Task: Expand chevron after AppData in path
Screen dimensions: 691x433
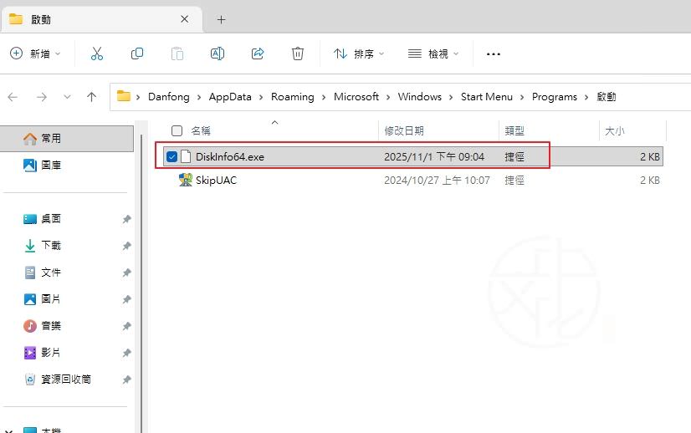Action: pos(261,97)
